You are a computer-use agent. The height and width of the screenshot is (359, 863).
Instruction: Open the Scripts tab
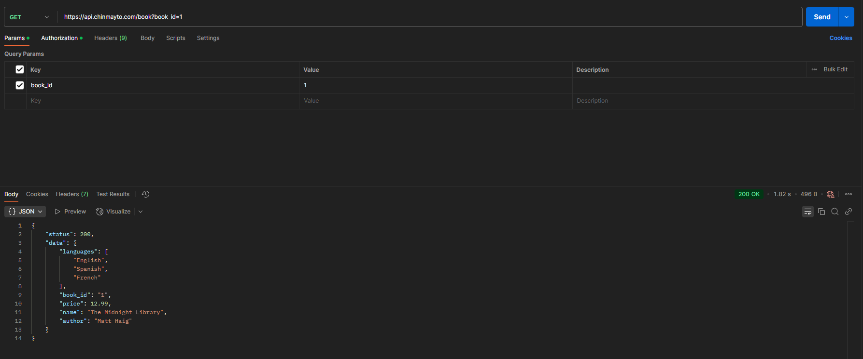176,38
